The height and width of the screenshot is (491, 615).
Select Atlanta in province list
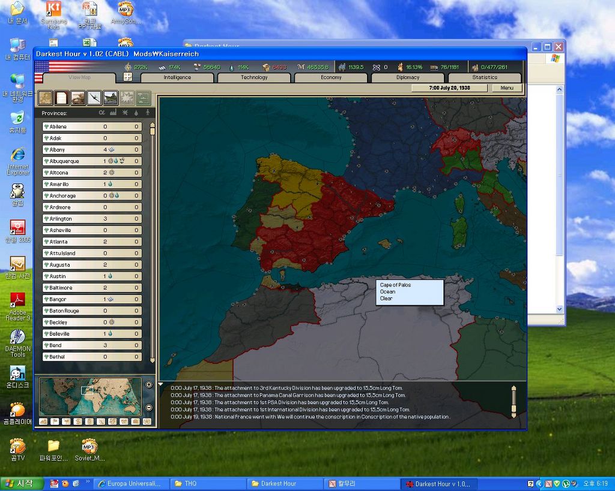92,242
